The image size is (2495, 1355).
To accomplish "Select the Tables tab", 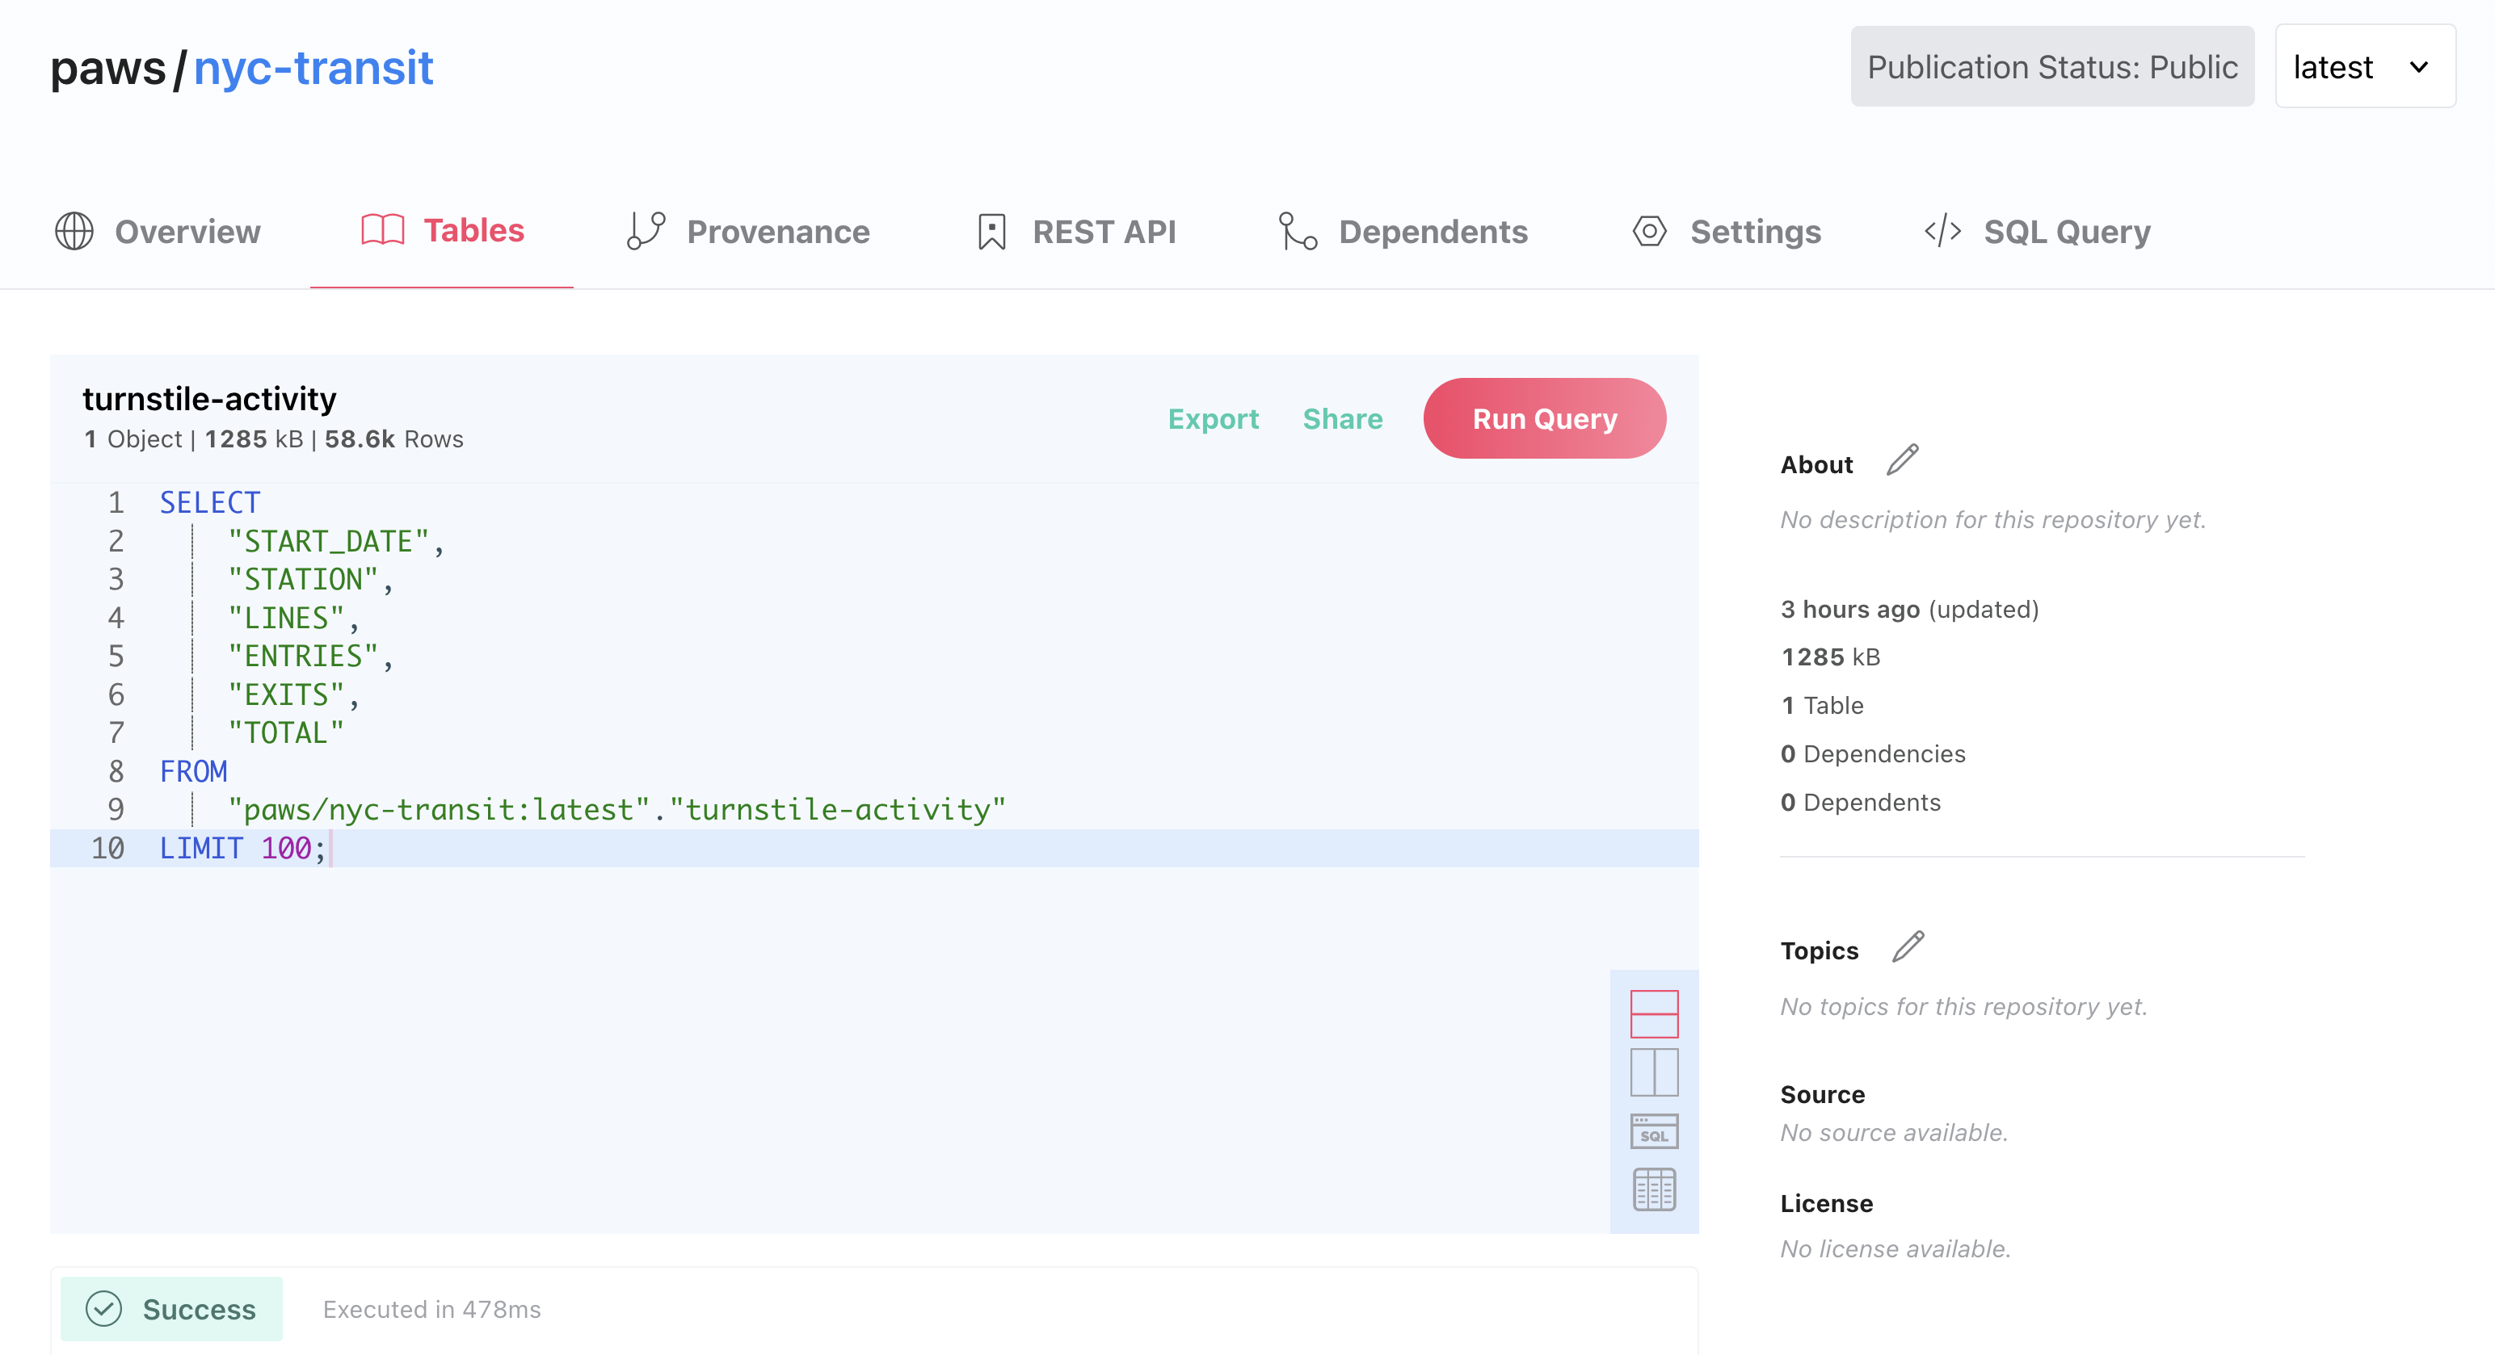I will coord(443,230).
